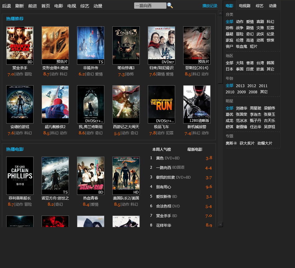Click 刷新 to refresh the page

pos(19,6)
